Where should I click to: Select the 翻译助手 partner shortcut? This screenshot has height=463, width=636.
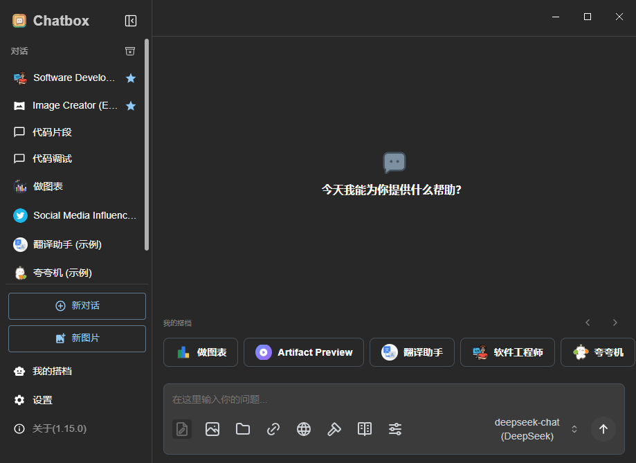[412, 352]
